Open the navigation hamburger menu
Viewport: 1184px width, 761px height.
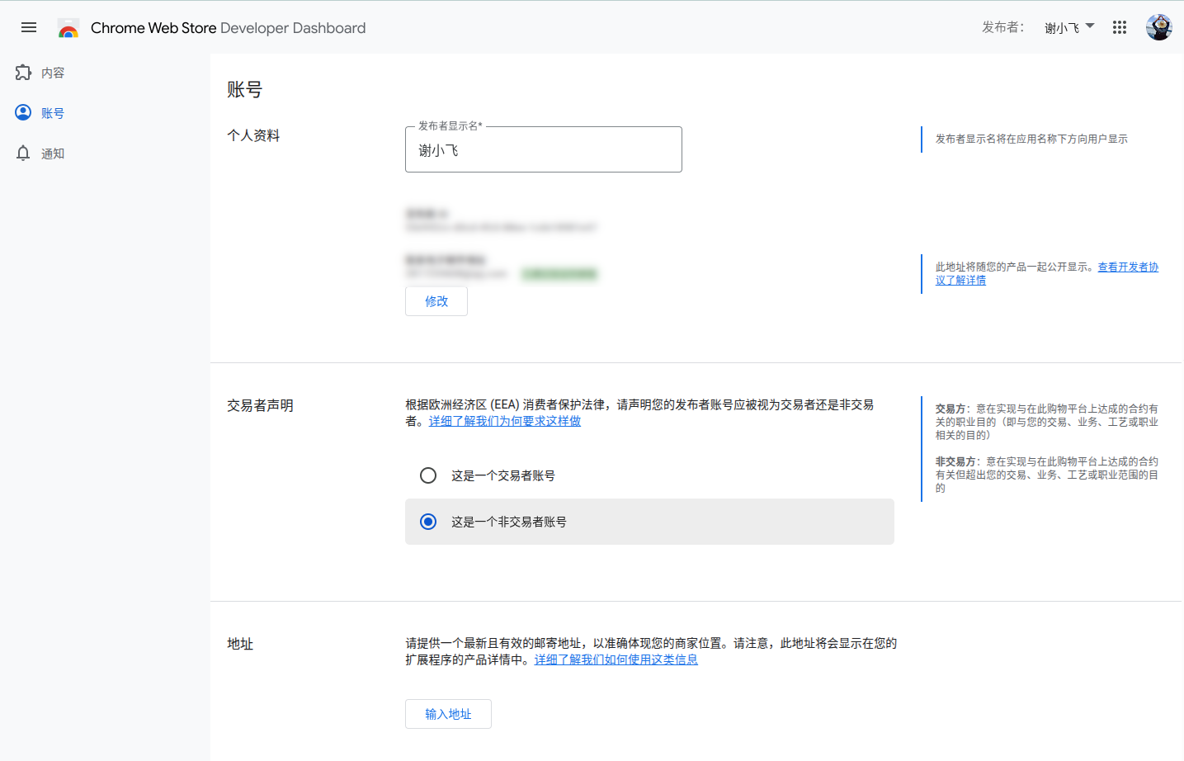click(28, 27)
